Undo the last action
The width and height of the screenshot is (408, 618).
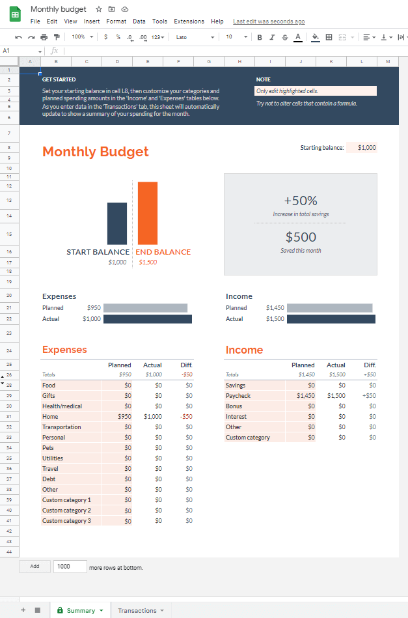point(18,37)
